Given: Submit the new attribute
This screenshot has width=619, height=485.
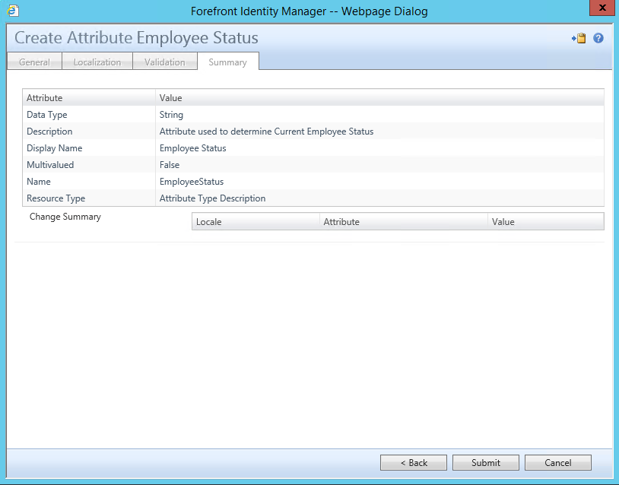Looking at the screenshot, I should click(486, 462).
